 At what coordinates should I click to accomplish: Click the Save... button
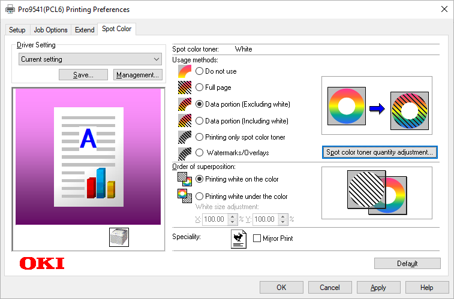click(x=83, y=75)
